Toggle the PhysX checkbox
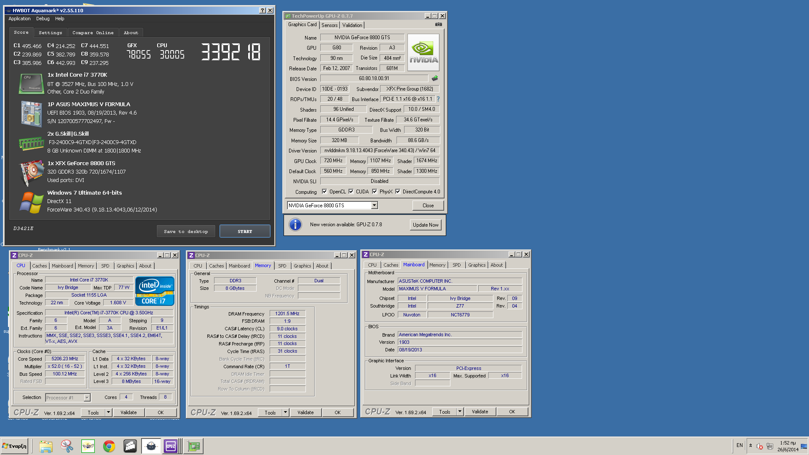The image size is (809, 455). click(375, 192)
